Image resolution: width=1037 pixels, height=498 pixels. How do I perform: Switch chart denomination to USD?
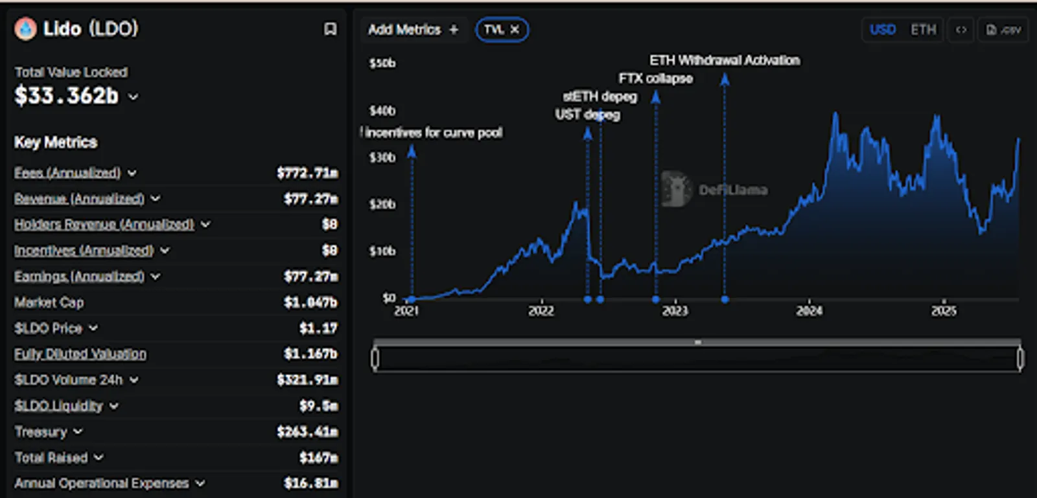[883, 30]
